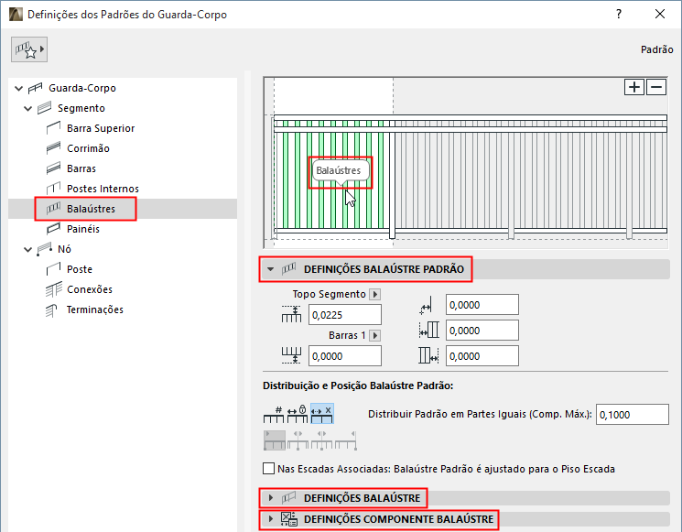
Task: Click the Definições Balaústre Padrão header icon
Action: coord(288,269)
